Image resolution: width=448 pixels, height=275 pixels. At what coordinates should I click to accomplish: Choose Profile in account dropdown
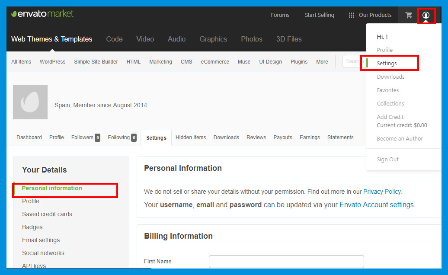tap(384, 50)
